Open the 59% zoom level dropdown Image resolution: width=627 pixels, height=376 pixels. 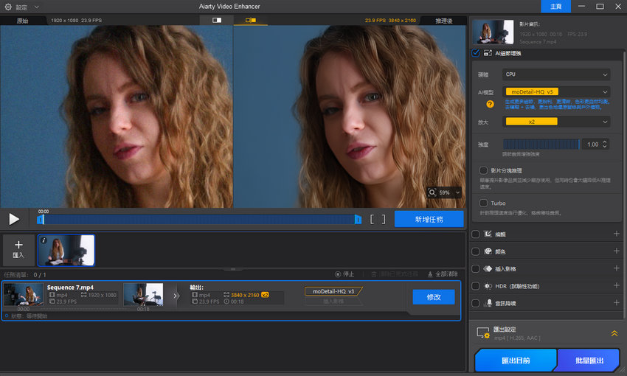445,192
